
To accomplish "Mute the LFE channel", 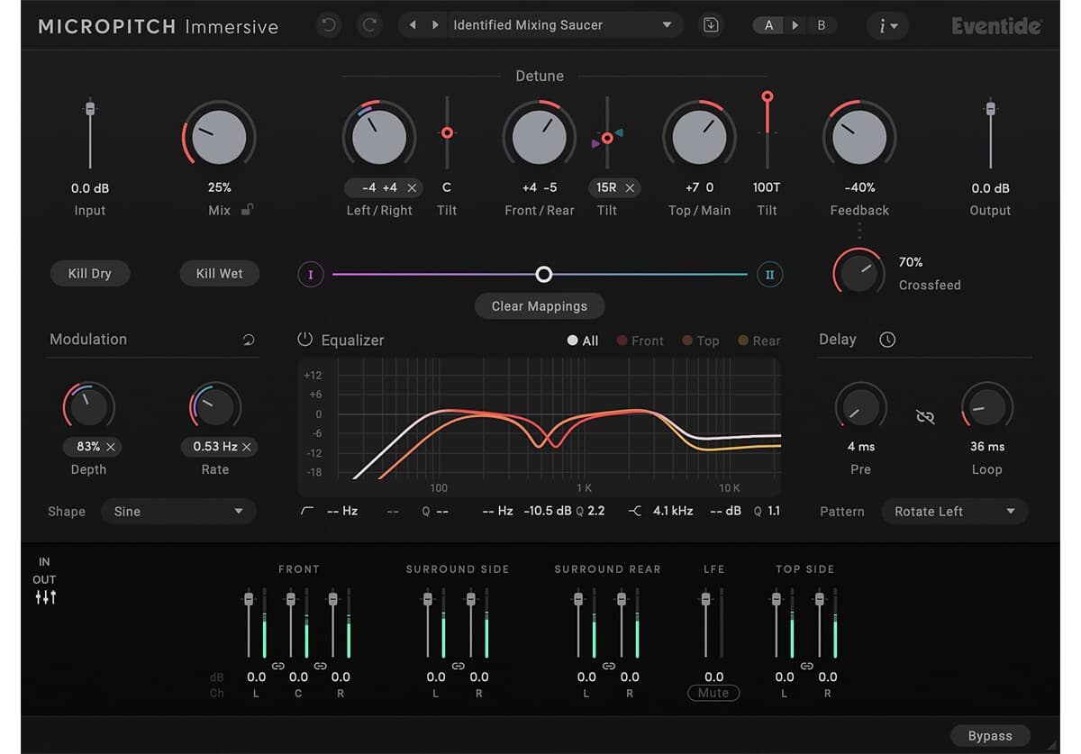I will pyautogui.click(x=713, y=693).
